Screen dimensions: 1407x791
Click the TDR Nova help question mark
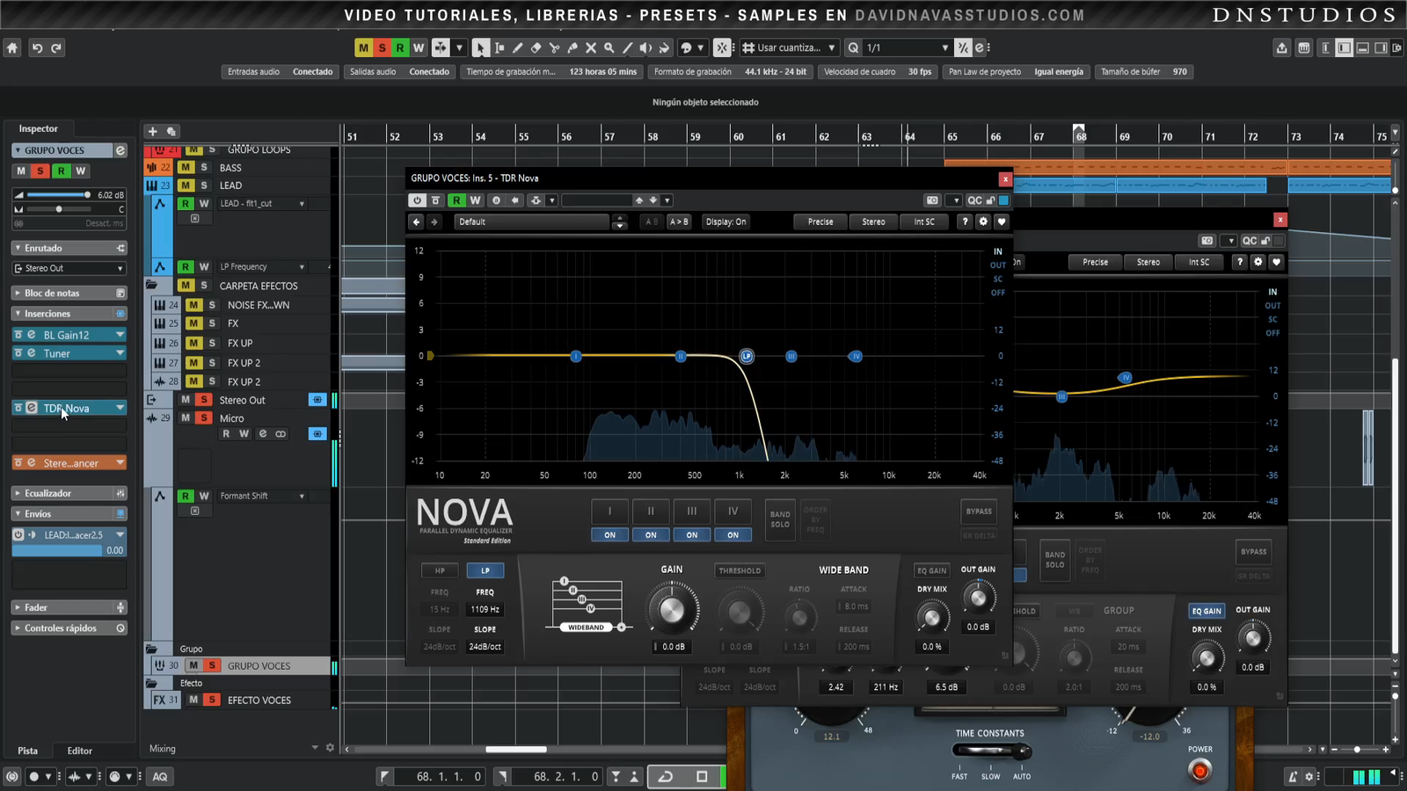click(x=965, y=222)
